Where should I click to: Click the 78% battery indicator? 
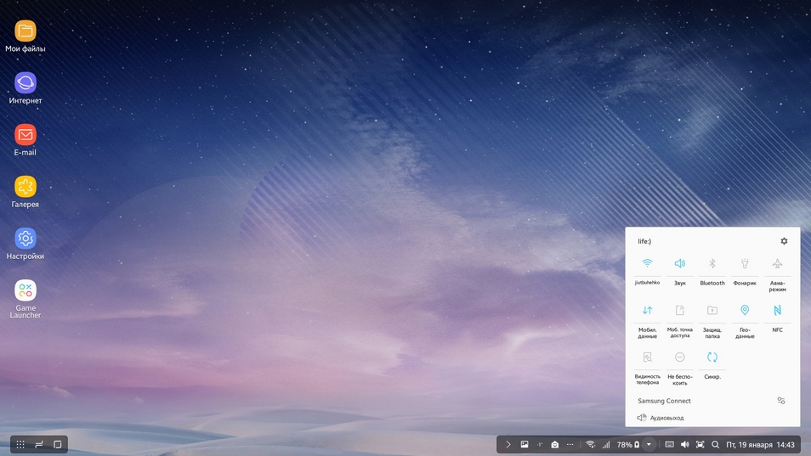[628, 444]
